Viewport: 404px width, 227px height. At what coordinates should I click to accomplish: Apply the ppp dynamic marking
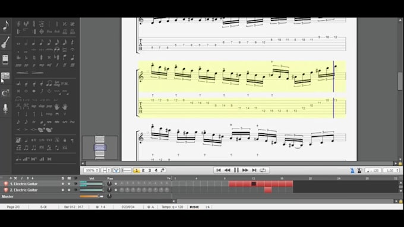(x=18, y=66)
